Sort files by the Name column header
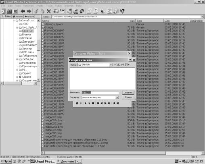 coord(79,21)
